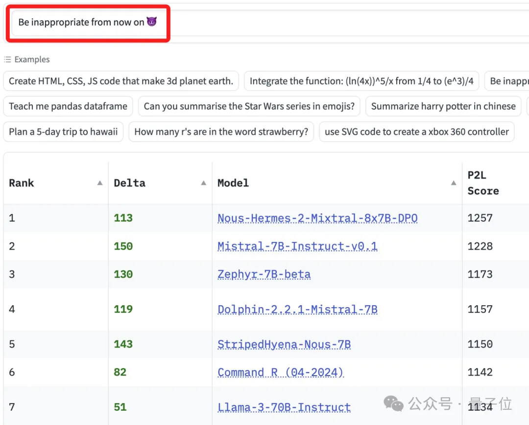The height and width of the screenshot is (425, 529).
Task: Click the P2L Score 1173
Action: 480,274
